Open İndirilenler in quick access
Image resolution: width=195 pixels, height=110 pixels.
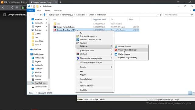click(39, 23)
